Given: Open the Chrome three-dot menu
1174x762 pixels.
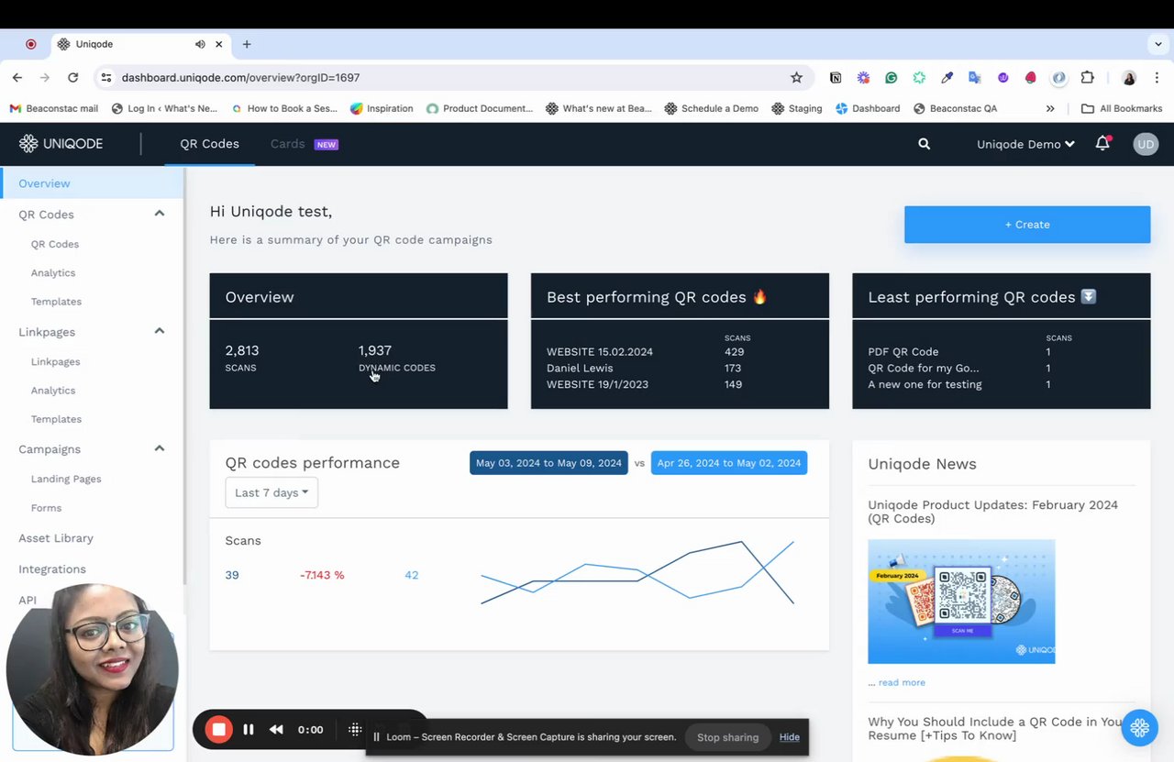Looking at the screenshot, I should 1158,78.
